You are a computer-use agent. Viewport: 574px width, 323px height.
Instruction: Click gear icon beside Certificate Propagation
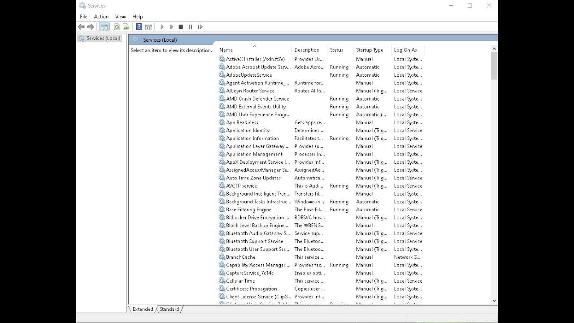click(x=222, y=289)
